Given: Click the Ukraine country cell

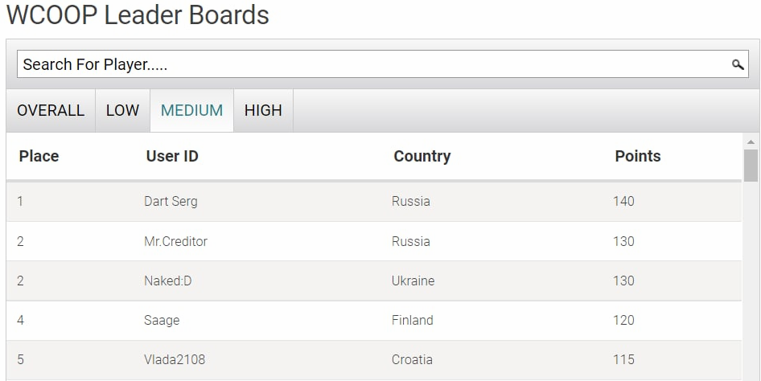Looking at the screenshot, I should (413, 281).
